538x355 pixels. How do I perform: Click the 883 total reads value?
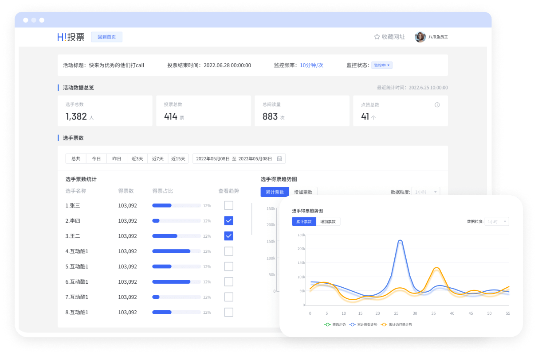pos(270,116)
